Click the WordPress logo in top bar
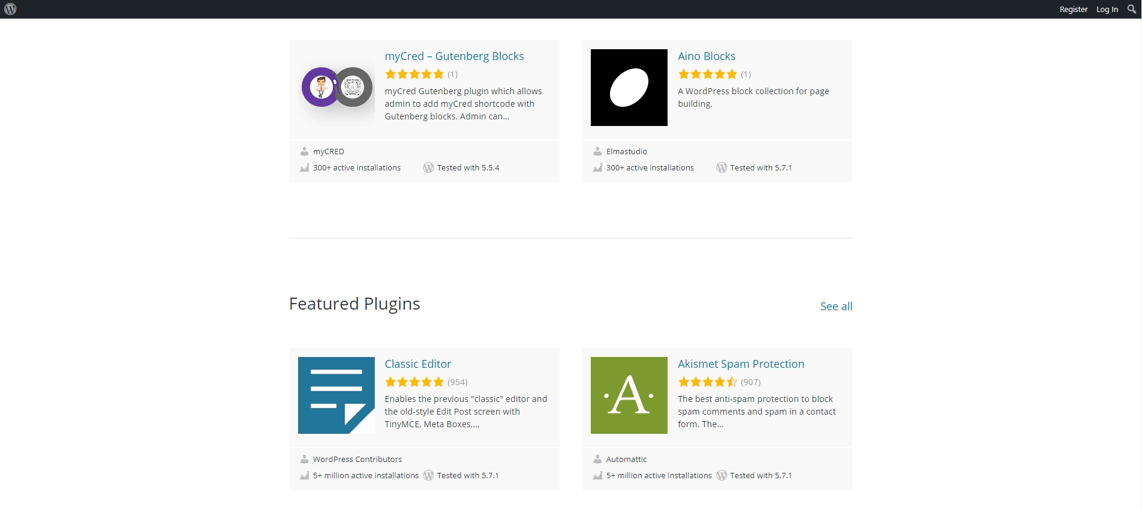1142x507 pixels. coord(10,9)
